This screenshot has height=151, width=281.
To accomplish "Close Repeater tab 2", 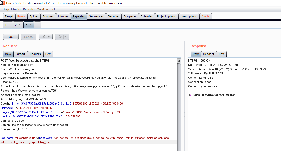I will (x=20, y=25).
